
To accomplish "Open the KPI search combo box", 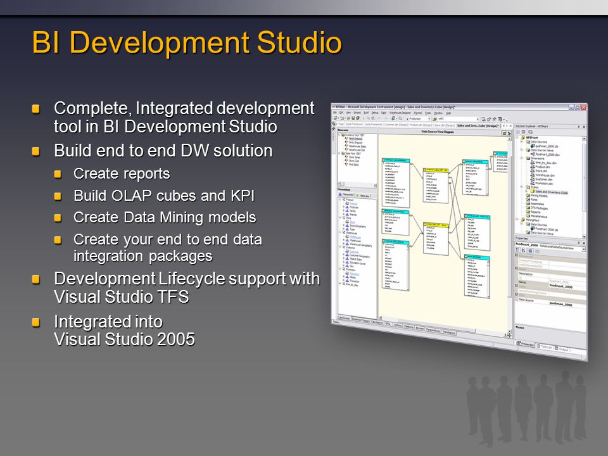I will pyautogui.click(x=459, y=119).
